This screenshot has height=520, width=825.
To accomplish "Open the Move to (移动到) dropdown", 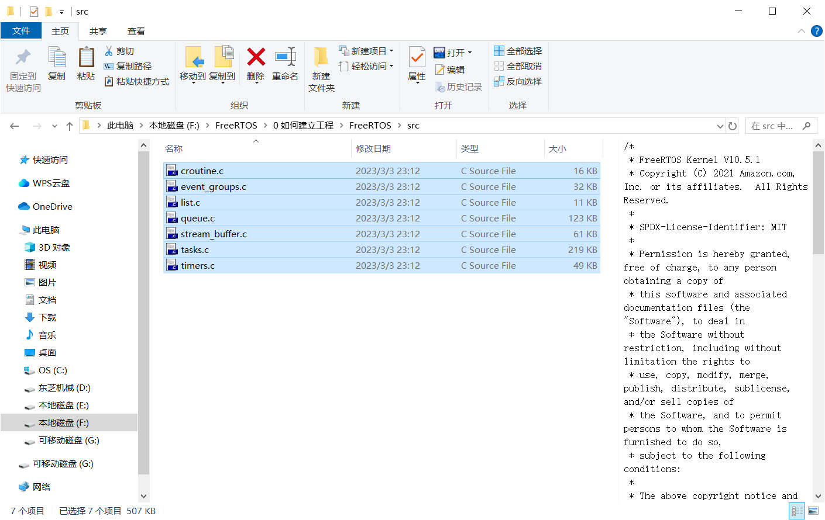I will pos(192,84).
